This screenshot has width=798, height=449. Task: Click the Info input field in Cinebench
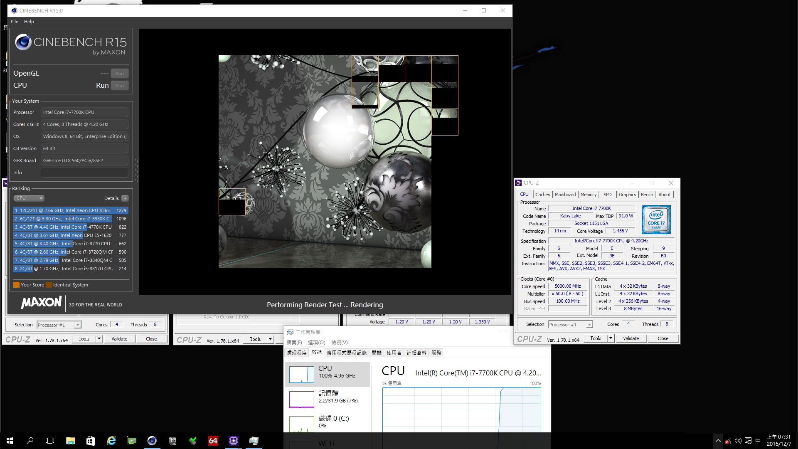click(84, 173)
